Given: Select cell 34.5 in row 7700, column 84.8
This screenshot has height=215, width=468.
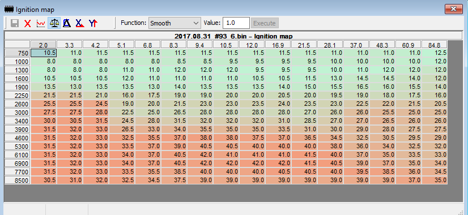Looking at the screenshot, I should coord(434,172).
